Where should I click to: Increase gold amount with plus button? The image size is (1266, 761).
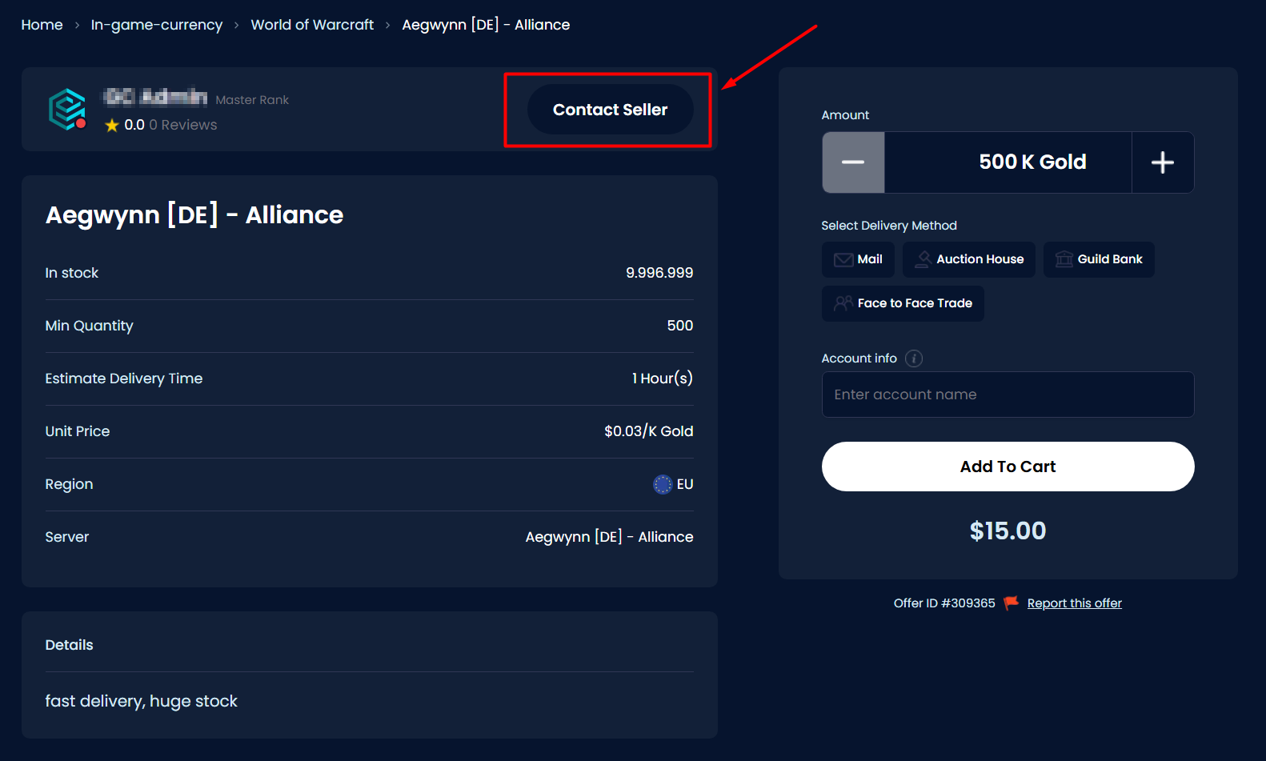click(1162, 162)
